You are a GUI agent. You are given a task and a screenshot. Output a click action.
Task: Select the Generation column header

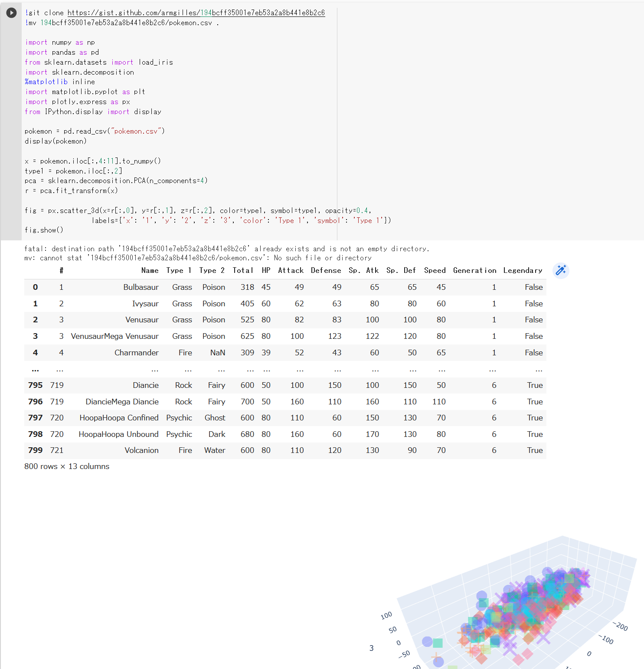click(474, 270)
